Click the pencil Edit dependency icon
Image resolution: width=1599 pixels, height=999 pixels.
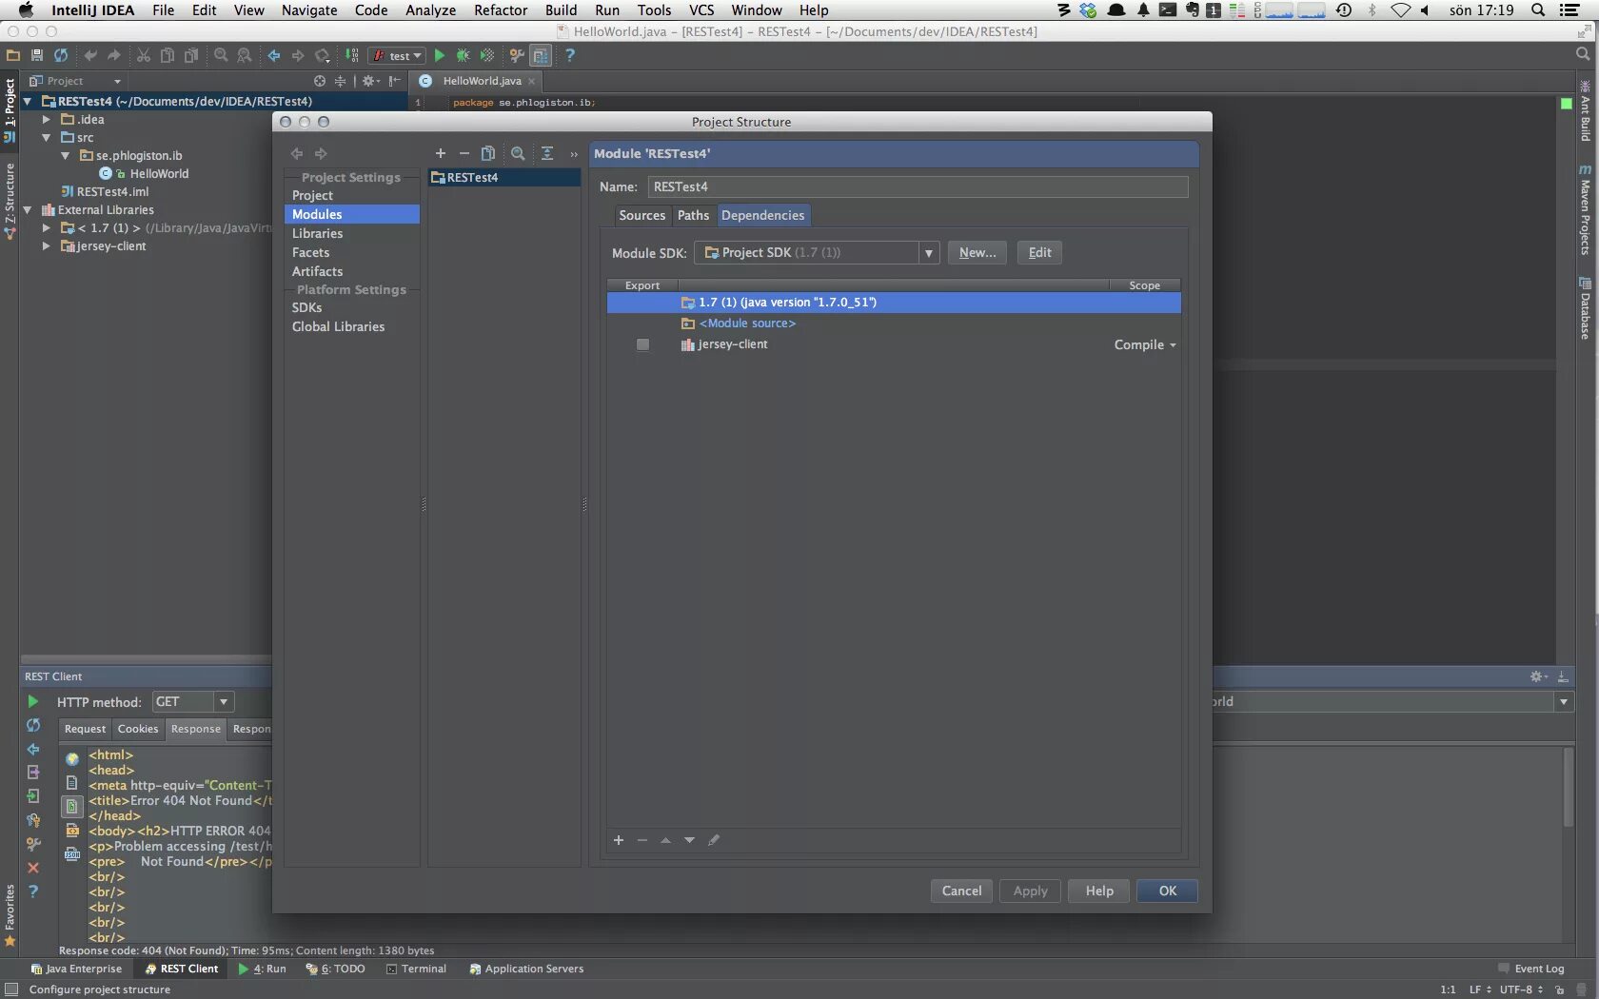(x=714, y=840)
